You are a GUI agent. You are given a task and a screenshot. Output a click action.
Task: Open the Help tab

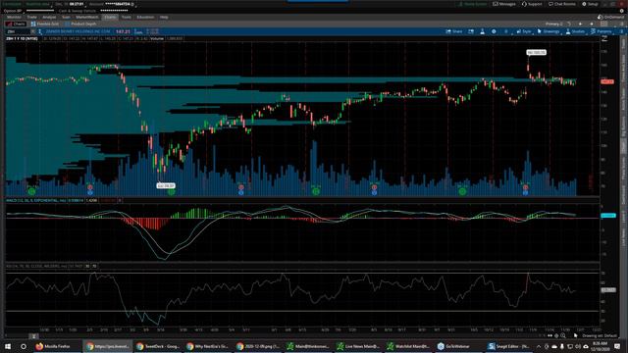tap(164, 18)
